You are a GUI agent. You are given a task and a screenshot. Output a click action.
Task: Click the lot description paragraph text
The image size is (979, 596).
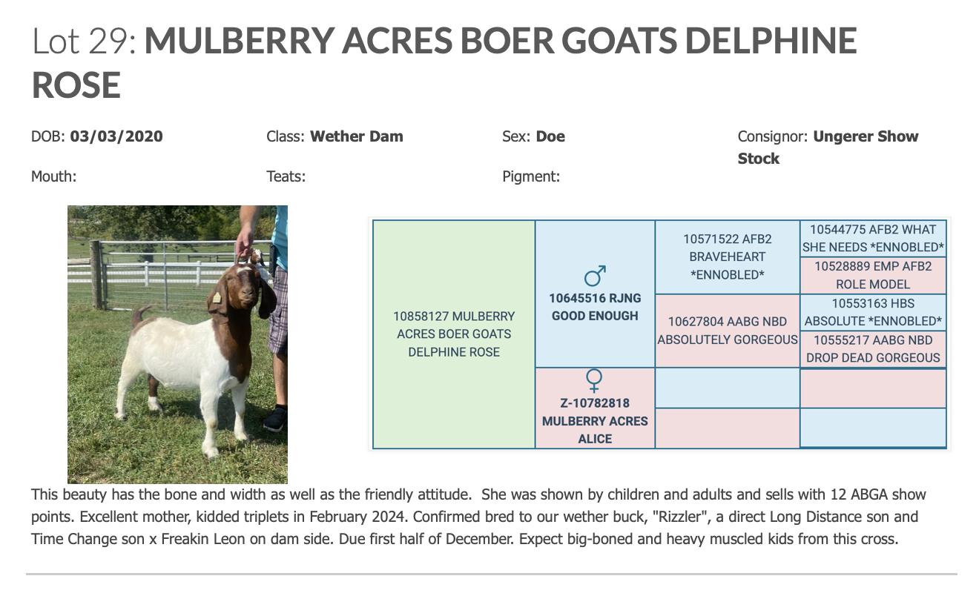[479, 517]
